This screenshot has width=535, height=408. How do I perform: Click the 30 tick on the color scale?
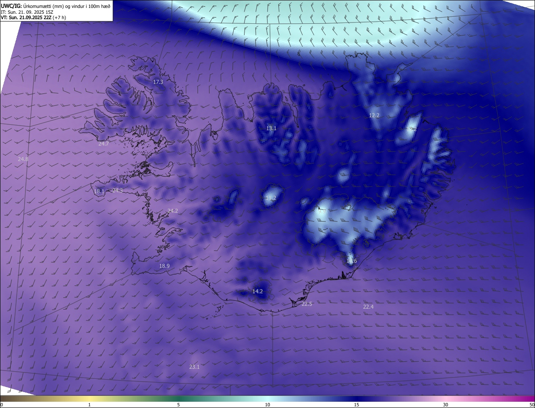(x=446, y=405)
